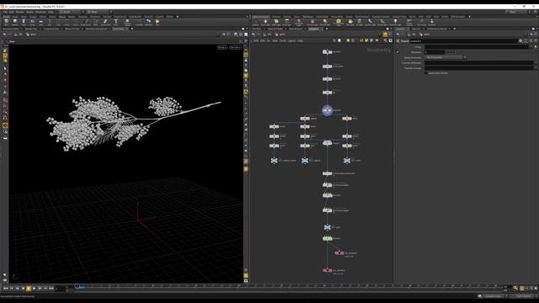
Task: Expand the Group field dropdown arrow
Action: (531, 47)
